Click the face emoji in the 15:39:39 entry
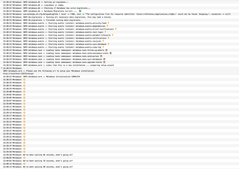 tap(24, 149)
